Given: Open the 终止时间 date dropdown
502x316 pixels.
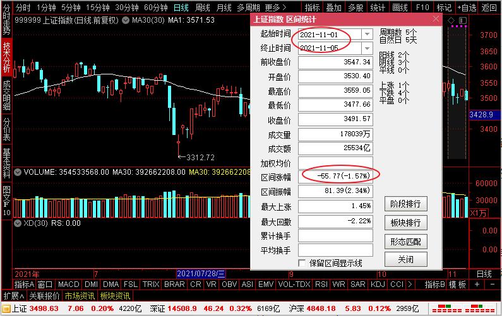Looking at the screenshot, I should tap(367, 48).
